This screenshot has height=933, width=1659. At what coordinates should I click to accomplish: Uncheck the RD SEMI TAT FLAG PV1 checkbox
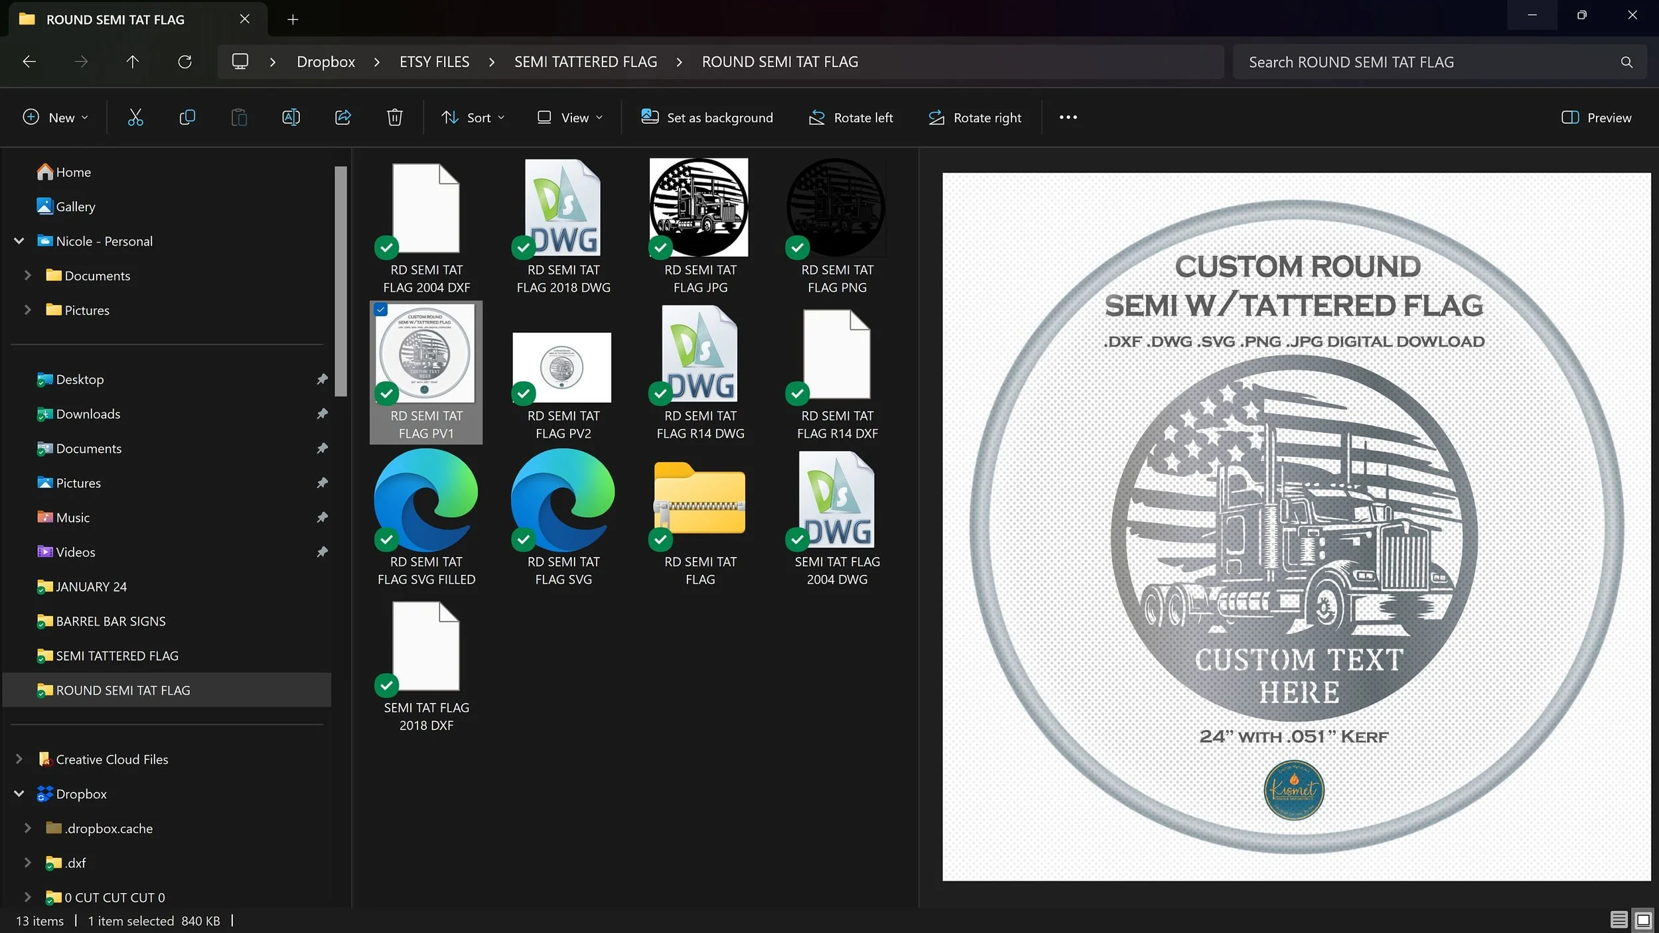pos(381,310)
